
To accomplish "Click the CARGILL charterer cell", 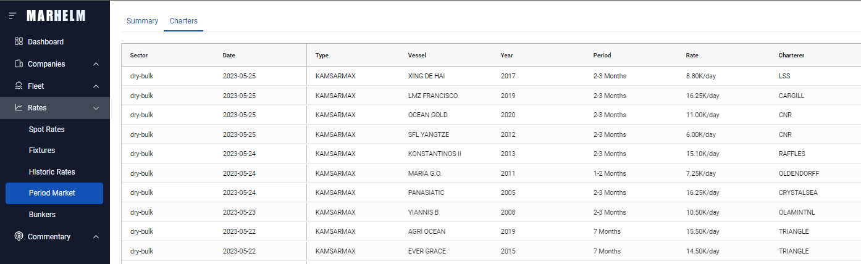I will tap(791, 96).
